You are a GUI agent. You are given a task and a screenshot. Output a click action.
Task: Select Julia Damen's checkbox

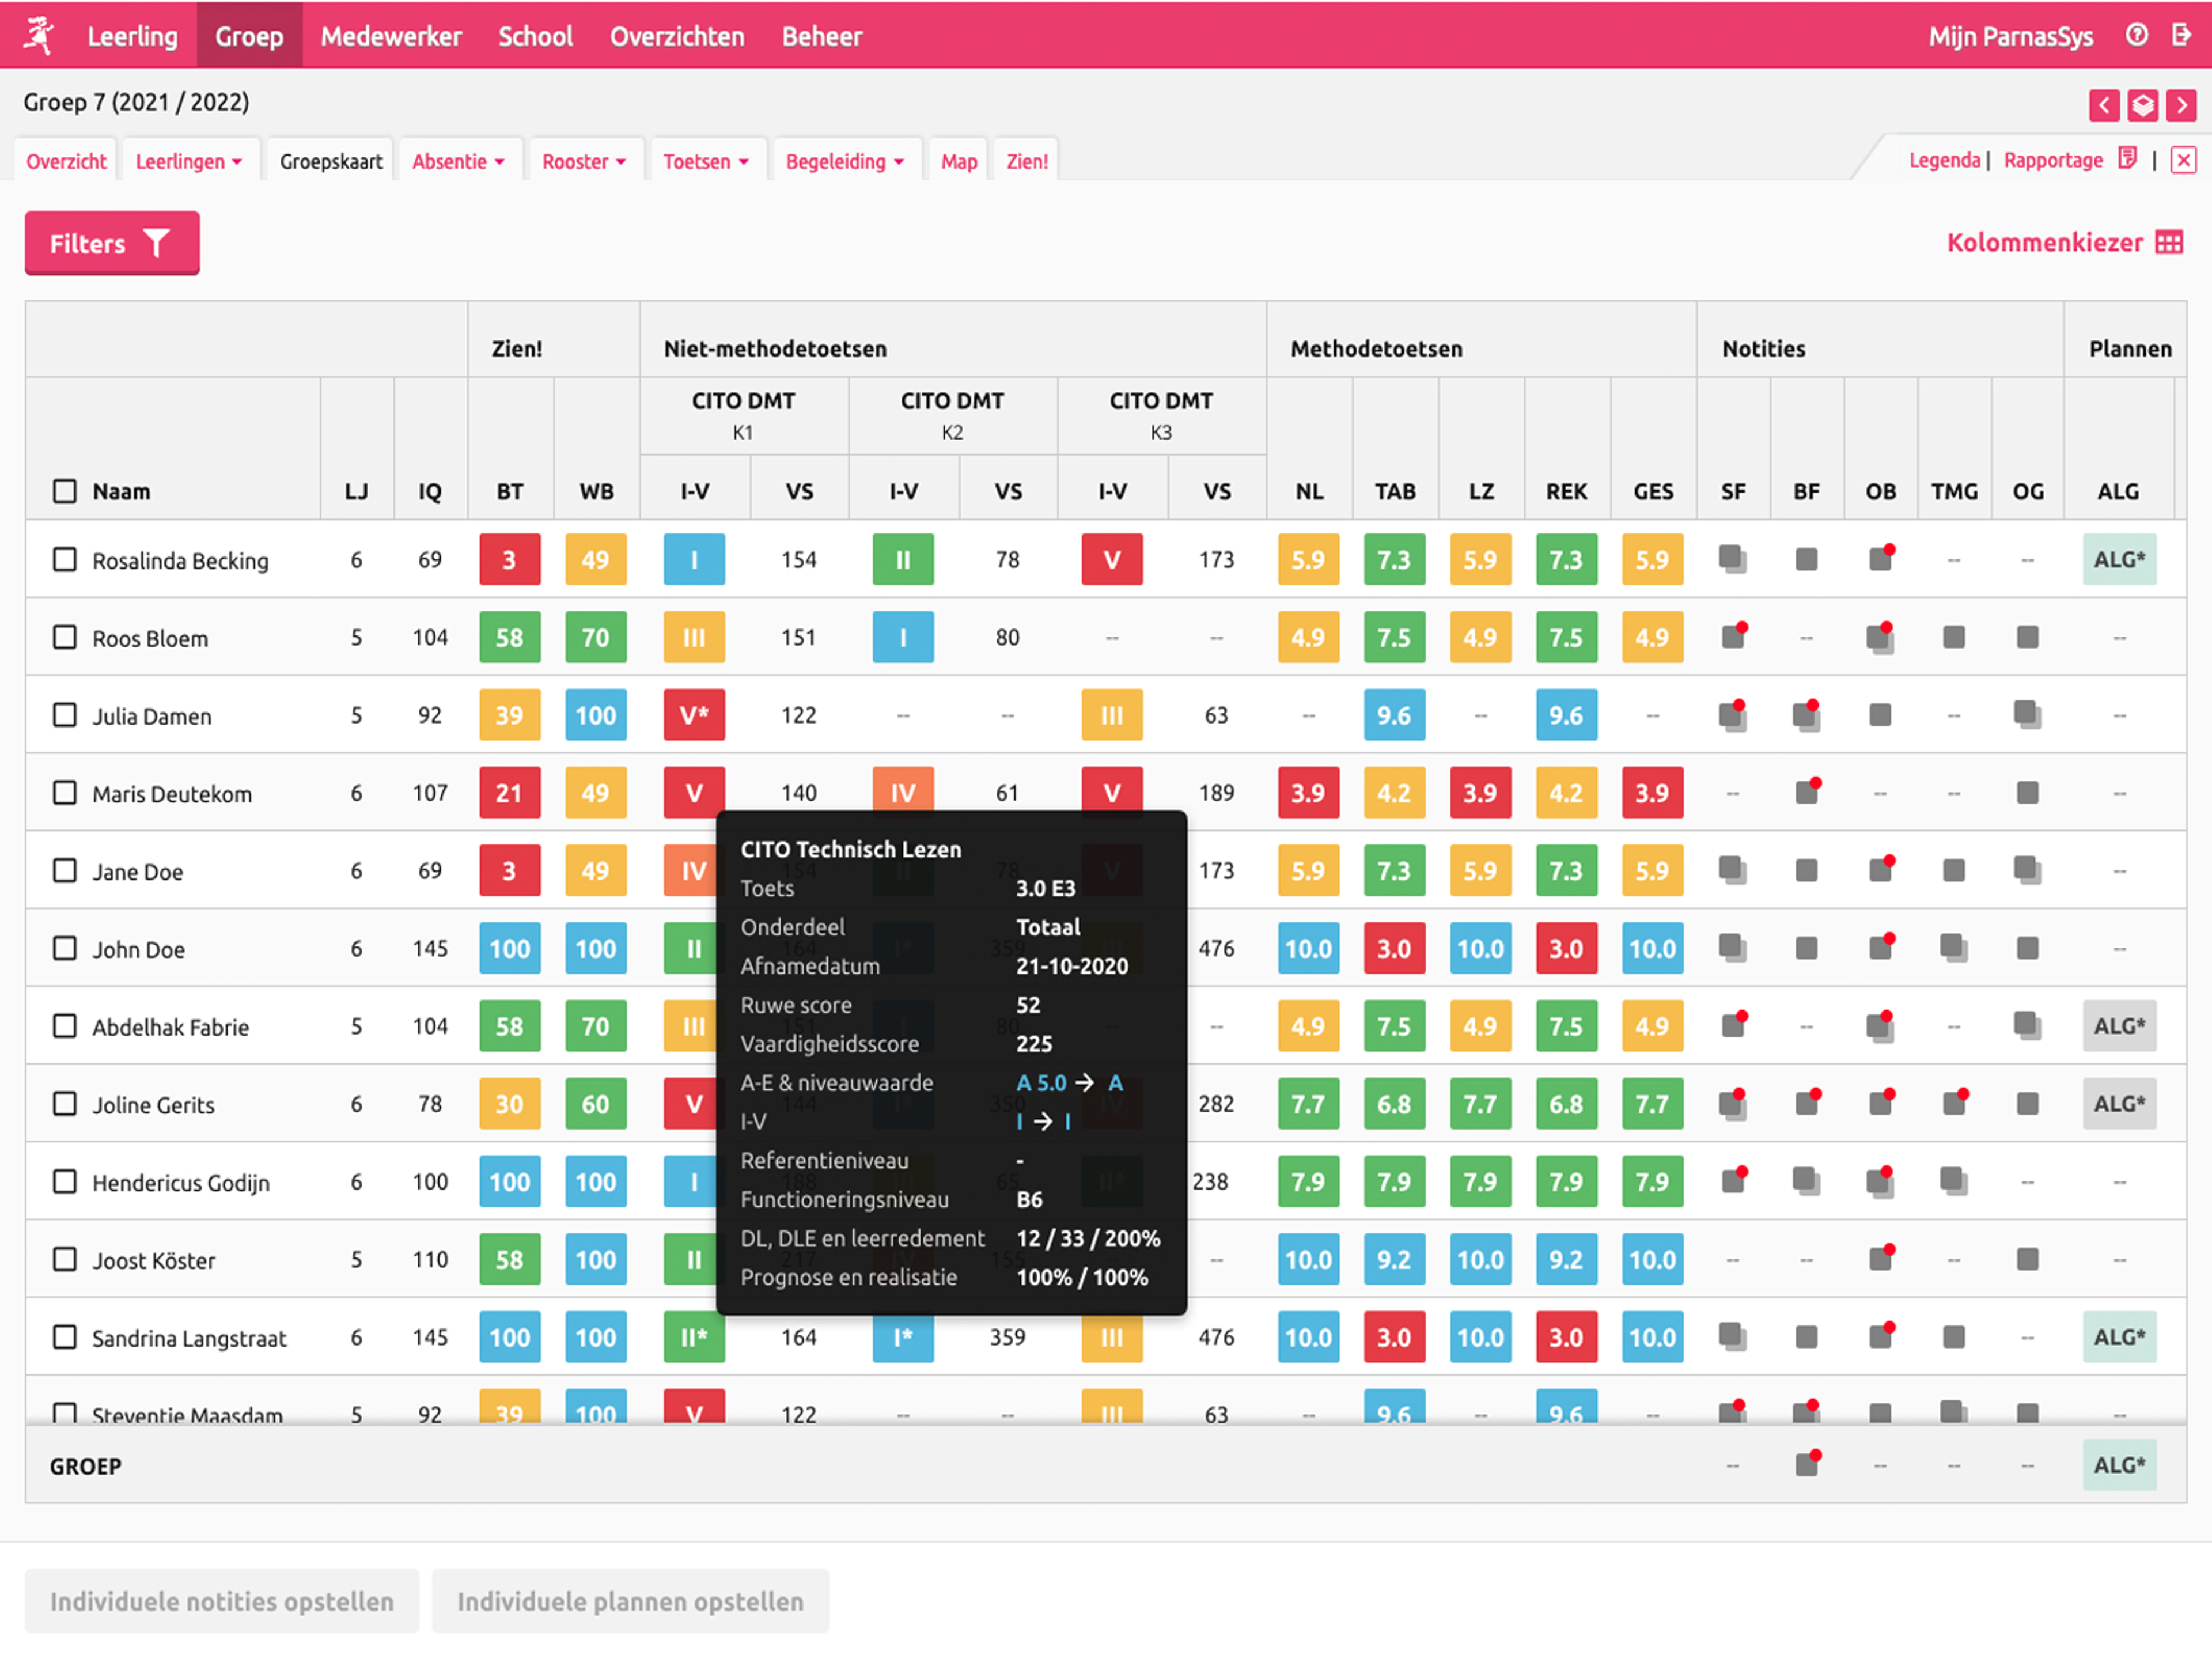[x=64, y=715]
